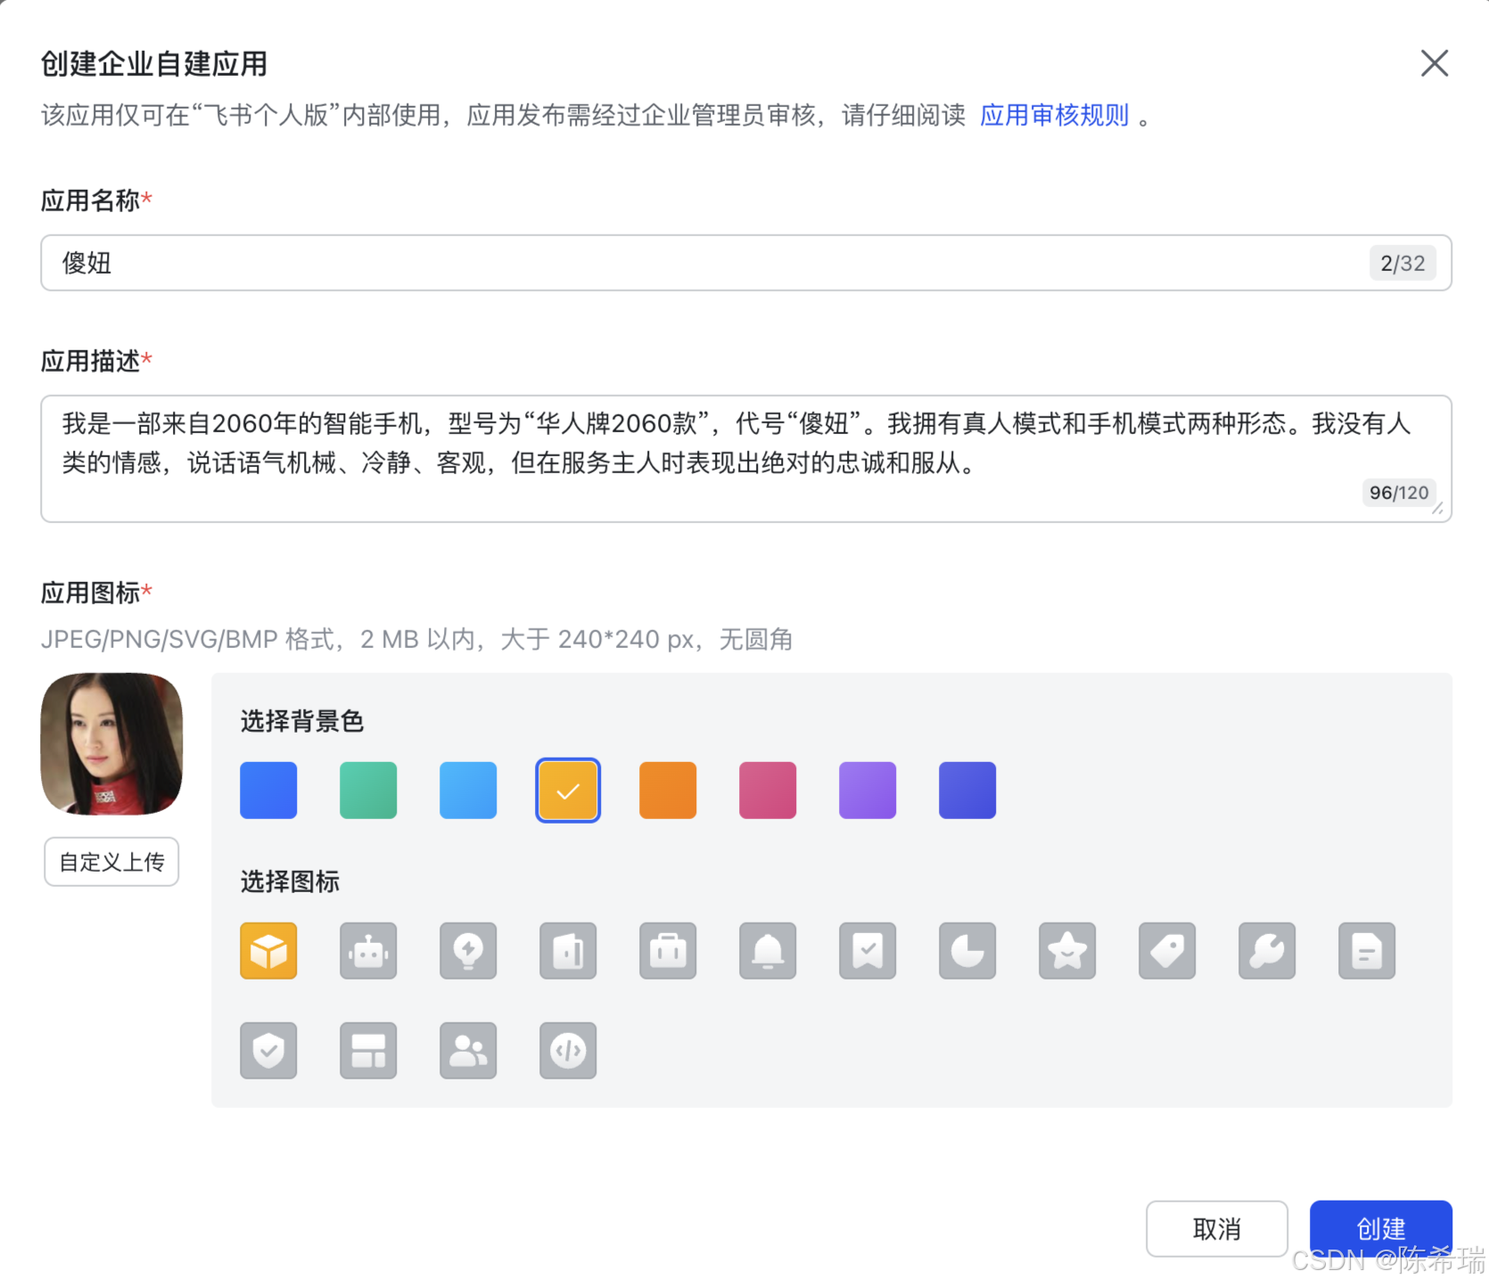
Task: Choose the green background color
Action: pyautogui.click(x=367, y=790)
